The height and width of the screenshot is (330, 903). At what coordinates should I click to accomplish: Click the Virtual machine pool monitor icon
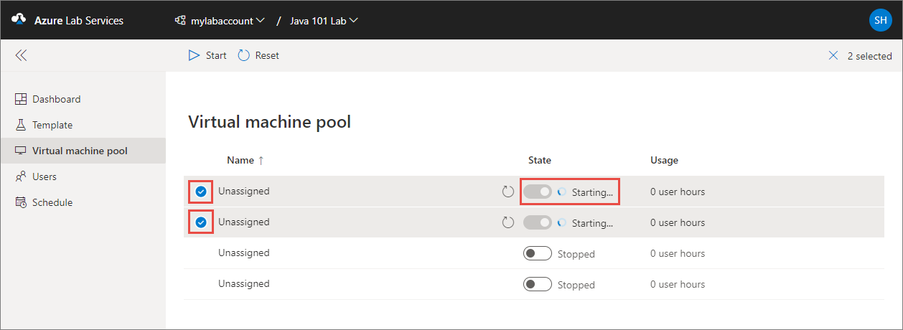click(21, 151)
